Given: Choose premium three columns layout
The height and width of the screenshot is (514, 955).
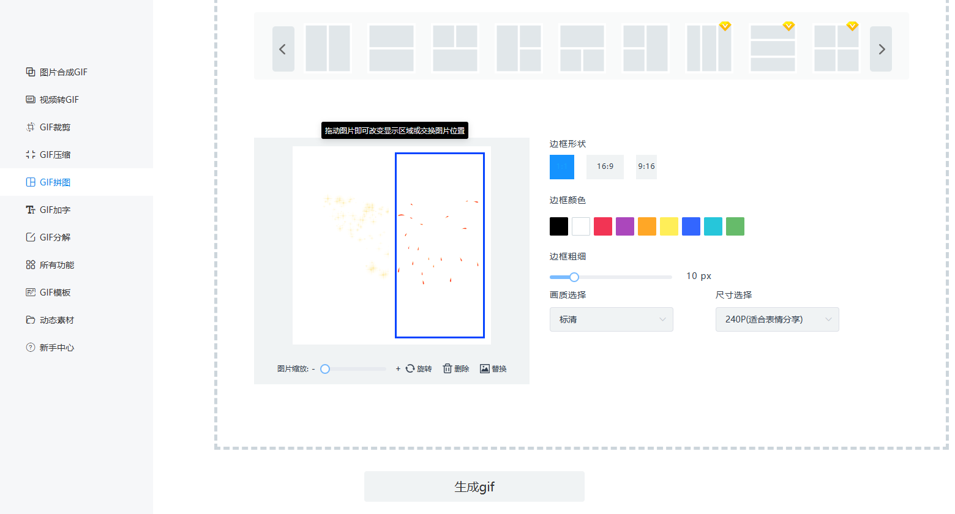Looking at the screenshot, I should click(709, 48).
